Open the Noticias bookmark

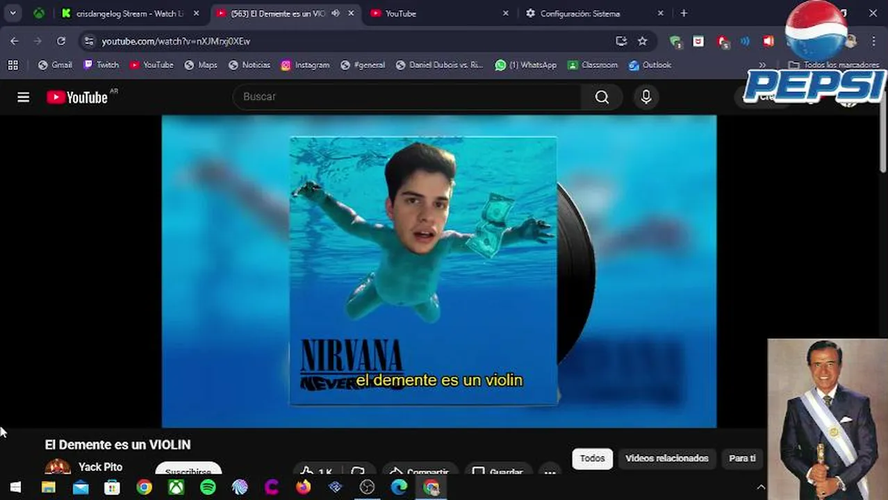[249, 65]
